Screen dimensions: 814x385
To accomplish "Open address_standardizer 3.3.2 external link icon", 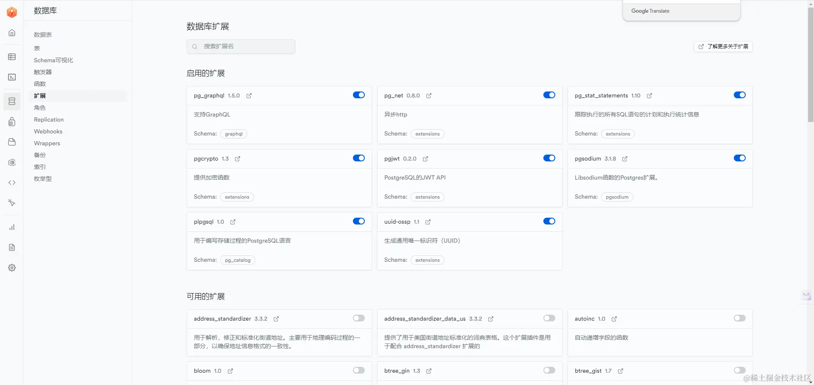I will 276,319.
